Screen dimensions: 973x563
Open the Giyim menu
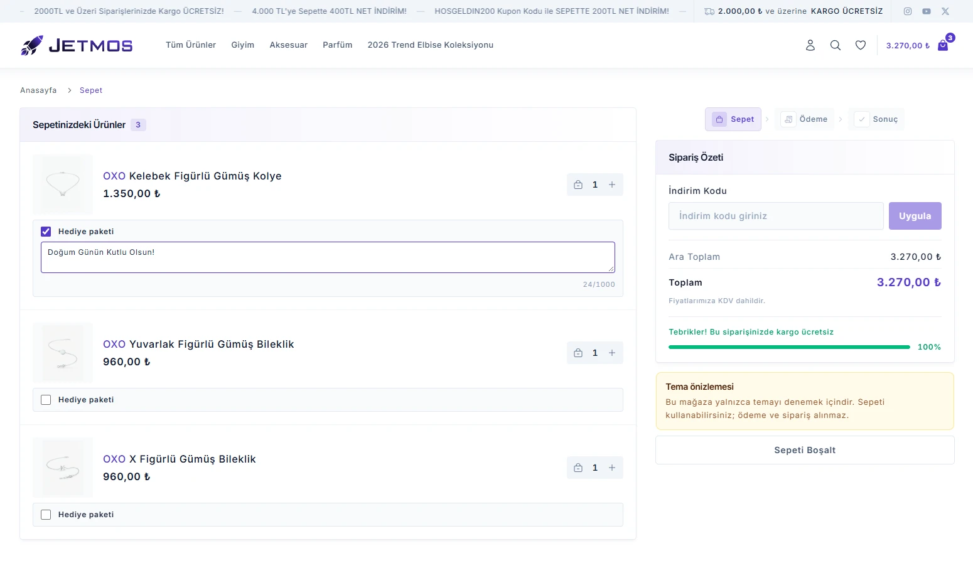(x=243, y=45)
